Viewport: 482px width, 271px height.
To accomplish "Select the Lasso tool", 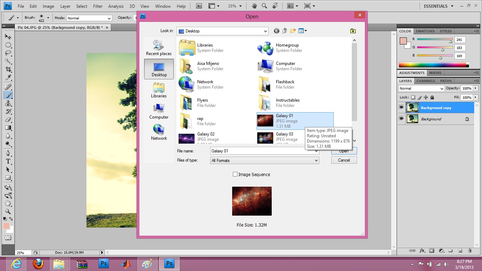I will click(8, 53).
